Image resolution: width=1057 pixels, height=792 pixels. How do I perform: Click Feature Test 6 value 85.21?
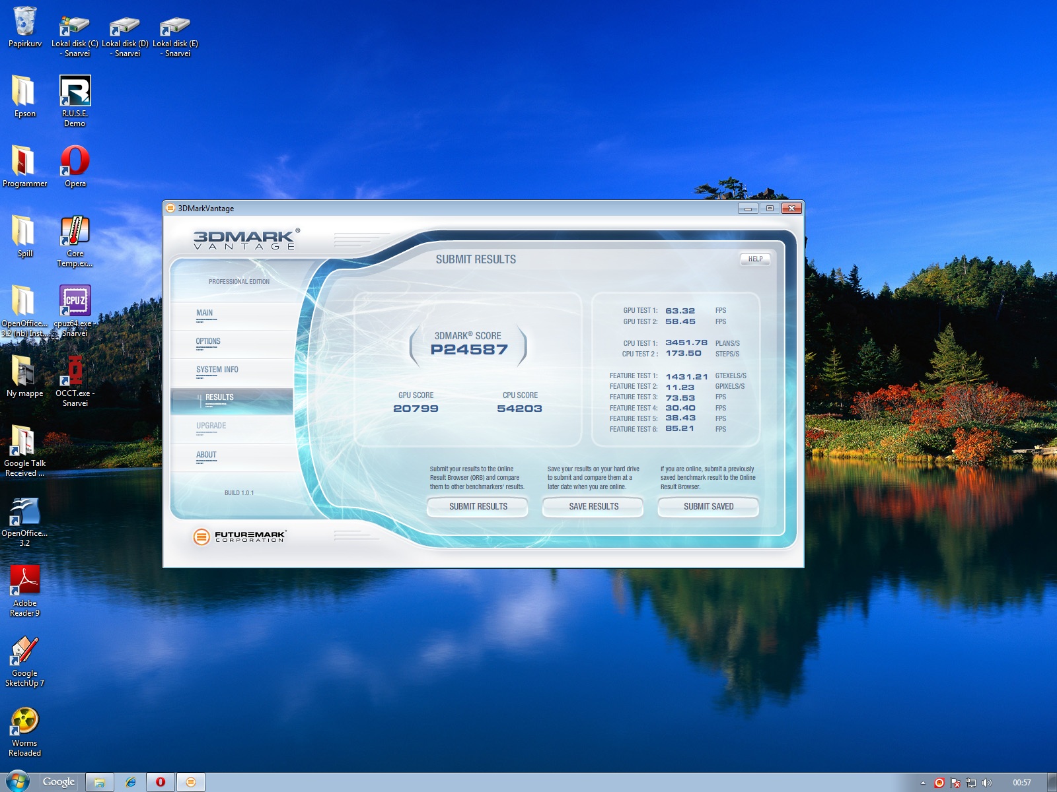point(680,428)
